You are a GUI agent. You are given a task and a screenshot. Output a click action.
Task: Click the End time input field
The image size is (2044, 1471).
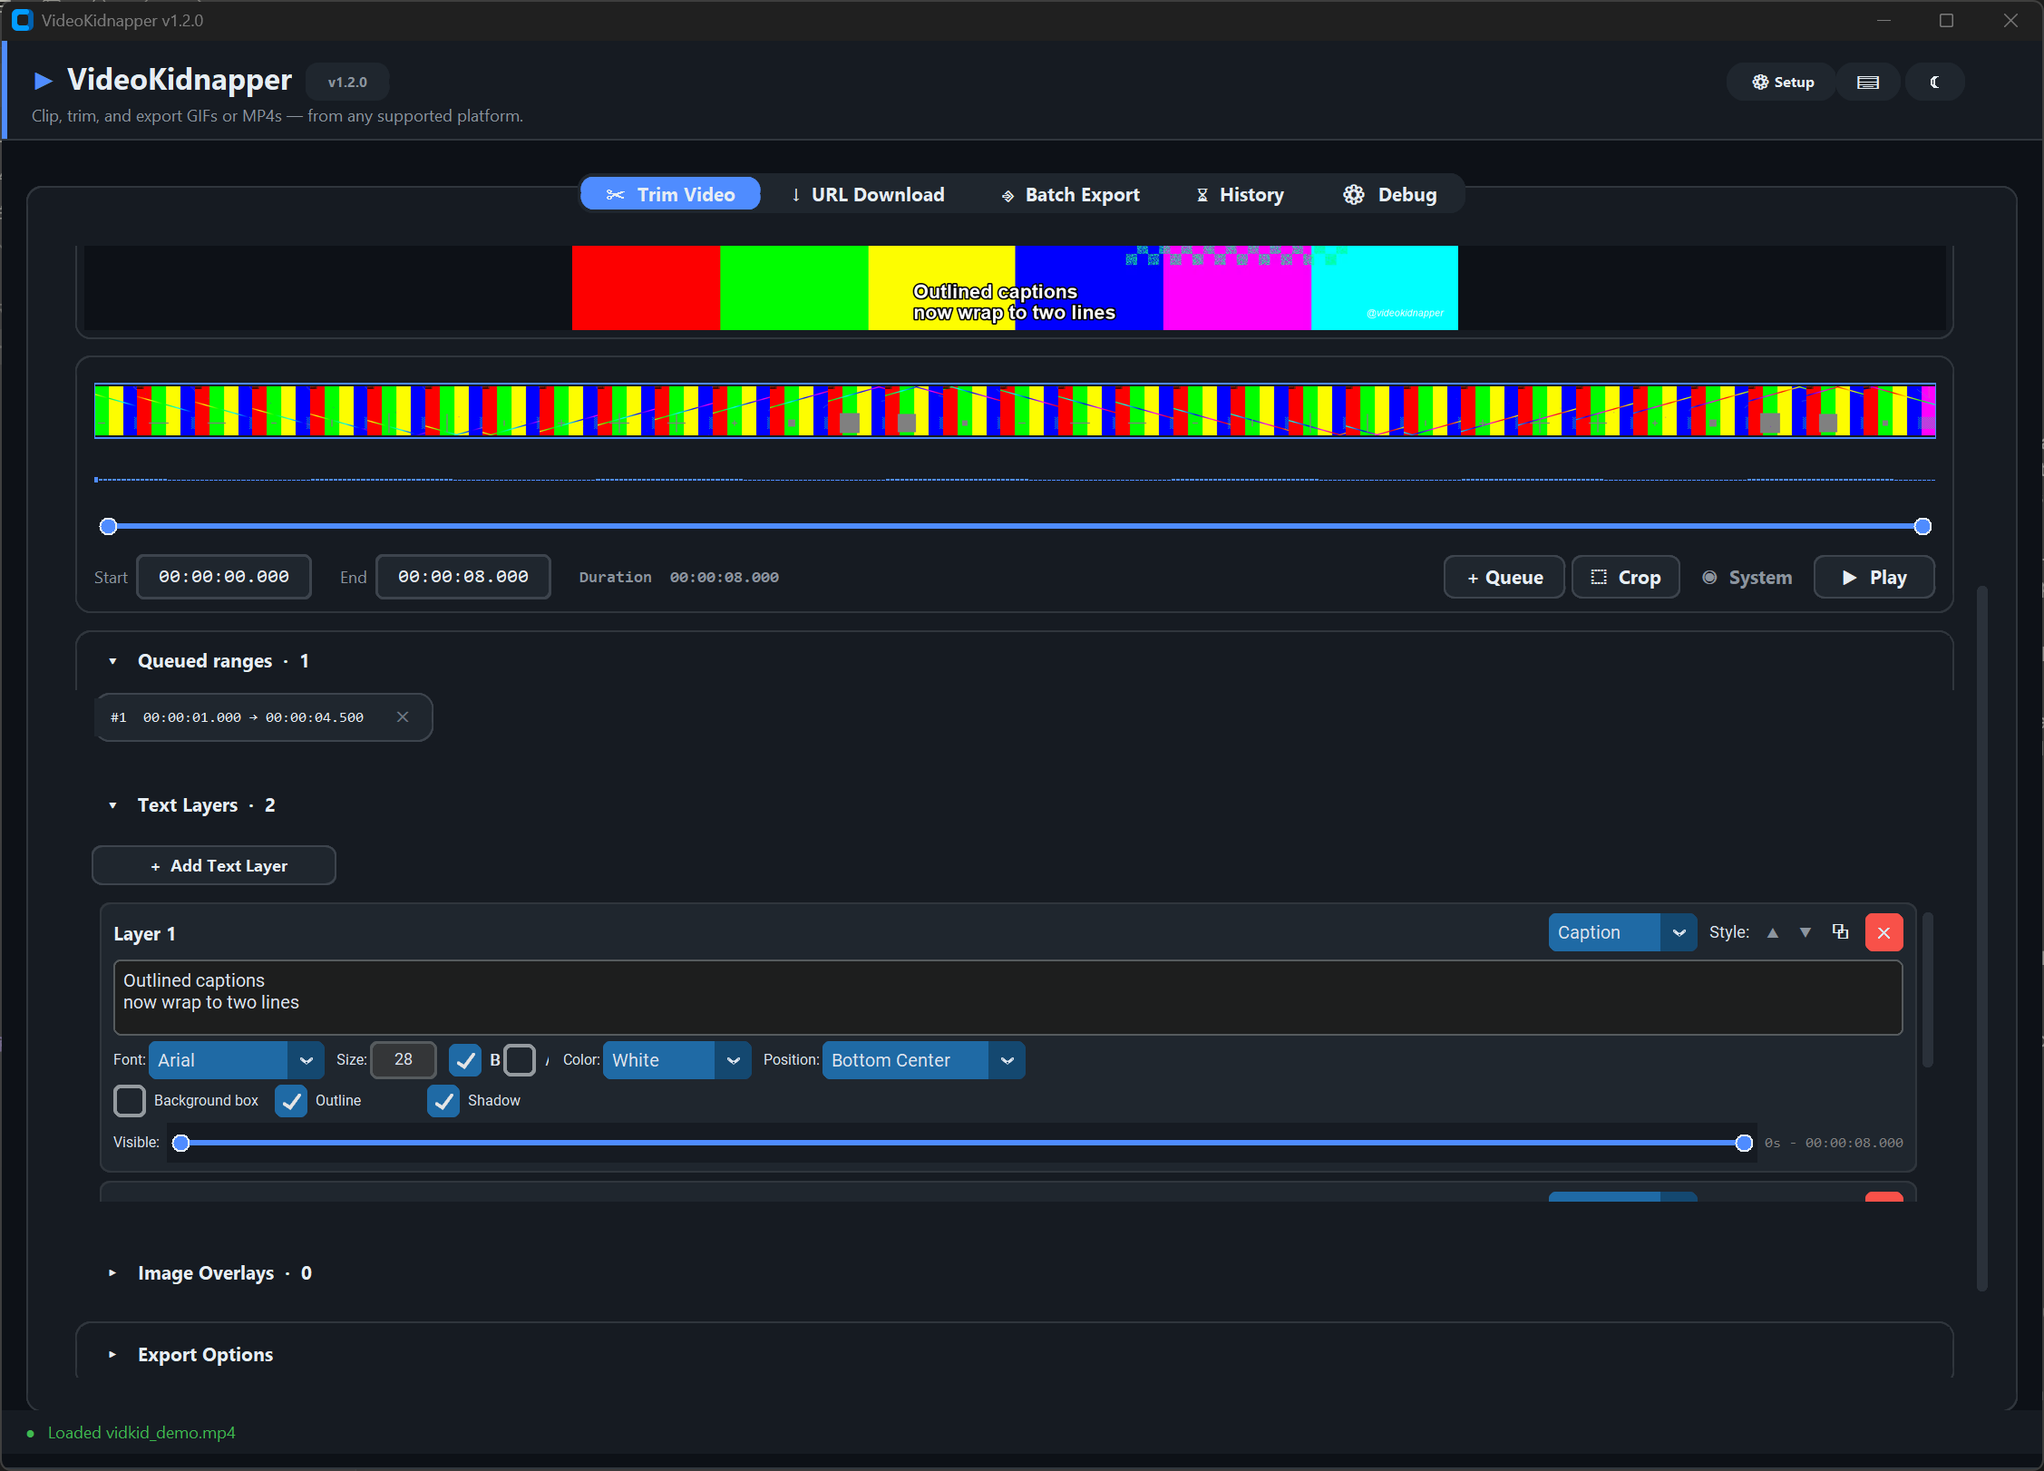point(463,577)
